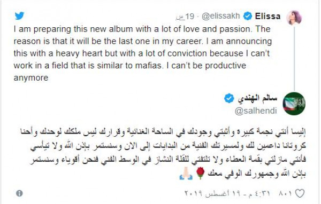View the ٨٠١ likes count
321x204 pixels.
click(x=285, y=193)
